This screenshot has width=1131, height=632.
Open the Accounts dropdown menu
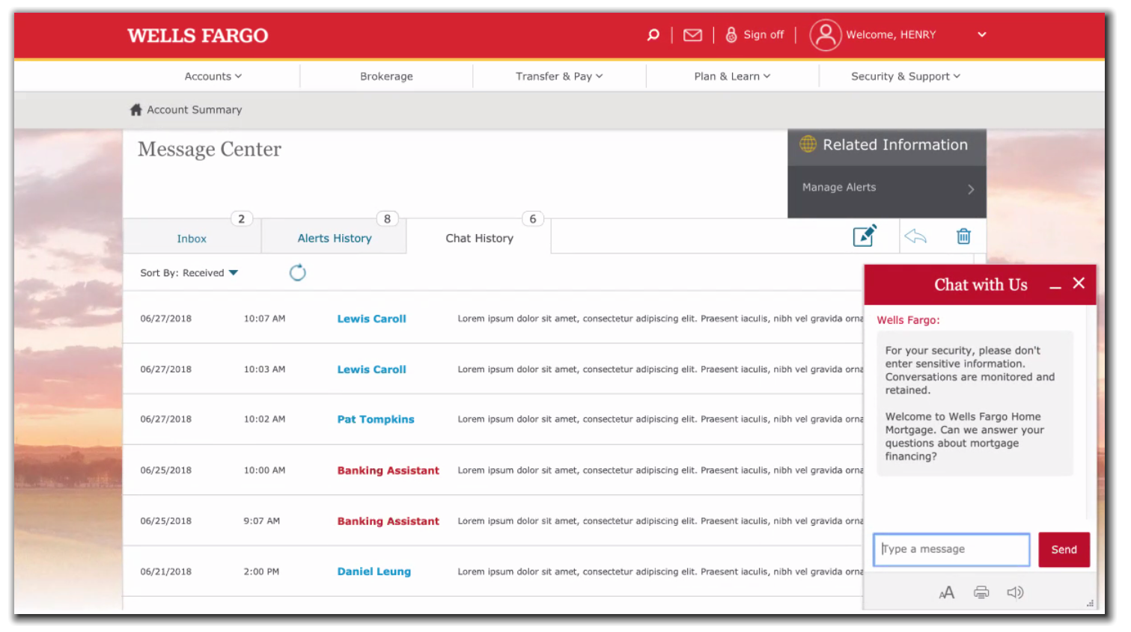click(x=213, y=76)
